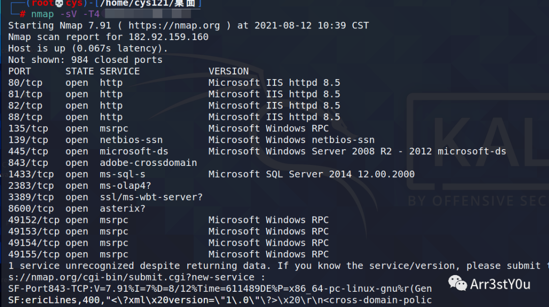Click the blurred target in command line
Image resolution: width=549 pixels, height=307 pixels.
(x=148, y=14)
